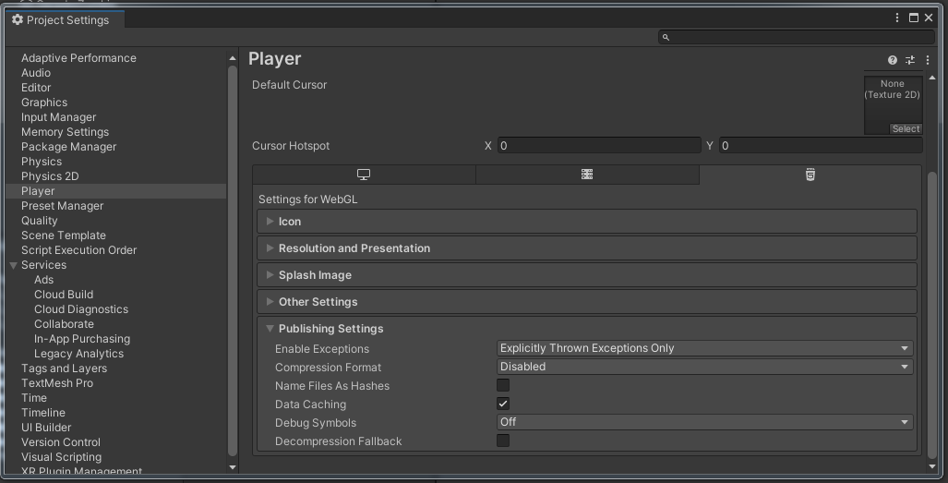Enable Decompression Fallback checkbox

[503, 441]
